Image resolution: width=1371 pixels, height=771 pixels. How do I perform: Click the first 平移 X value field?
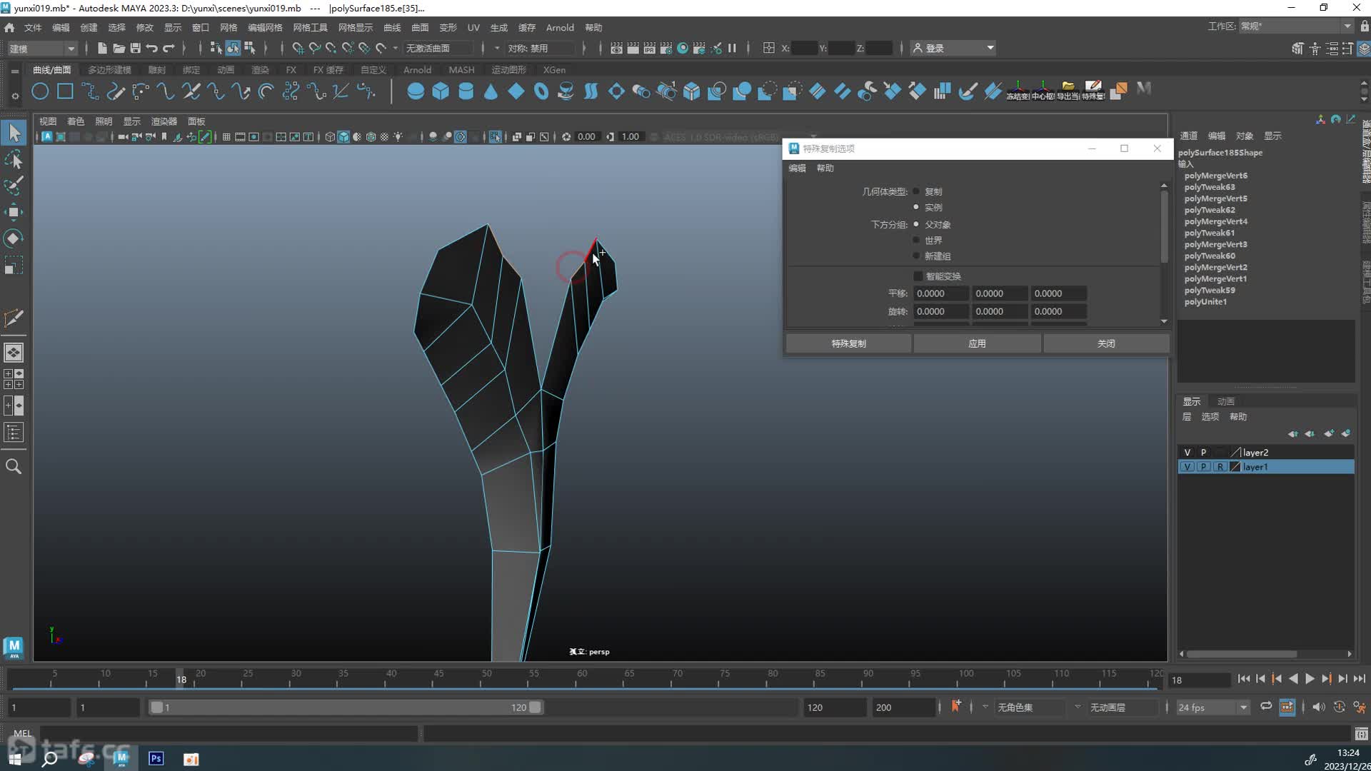click(x=941, y=293)
